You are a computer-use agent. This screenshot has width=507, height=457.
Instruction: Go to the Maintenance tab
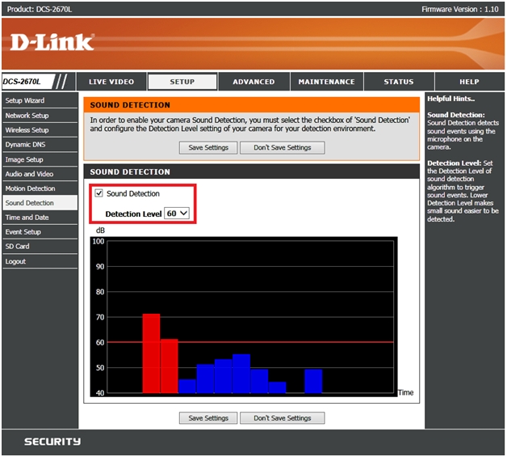point(326,82)
